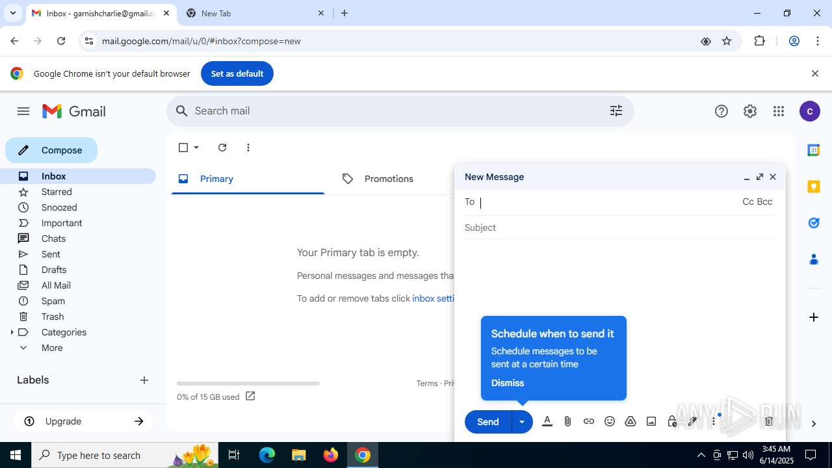The image size is (832, 468).
Task: Add Bcc recipients
Action: [765, 201]
